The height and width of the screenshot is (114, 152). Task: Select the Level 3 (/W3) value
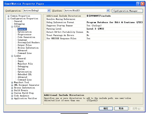tap(95, 29)
